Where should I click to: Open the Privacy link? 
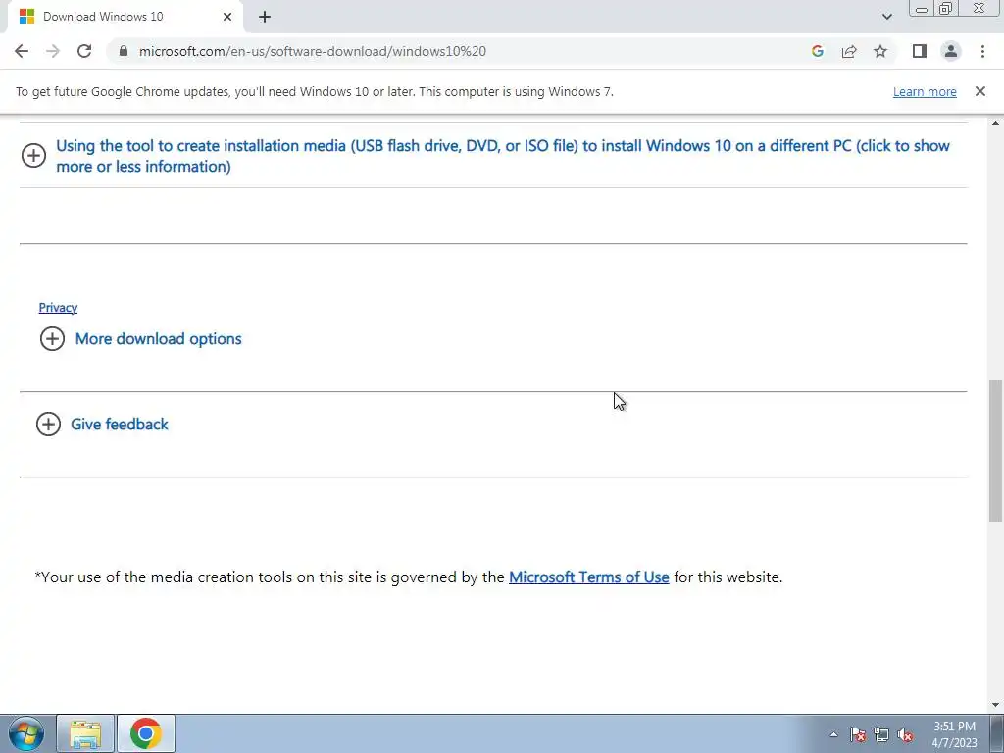pos(58,307)
